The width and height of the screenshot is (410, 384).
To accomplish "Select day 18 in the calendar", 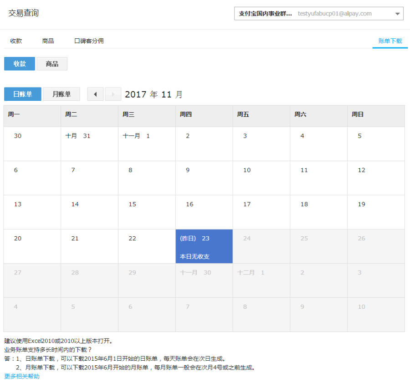I will (x=319, y=212).
